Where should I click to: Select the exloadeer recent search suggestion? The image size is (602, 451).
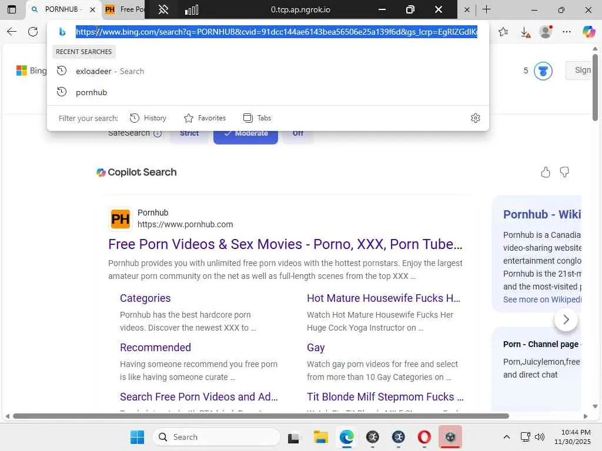268,71
